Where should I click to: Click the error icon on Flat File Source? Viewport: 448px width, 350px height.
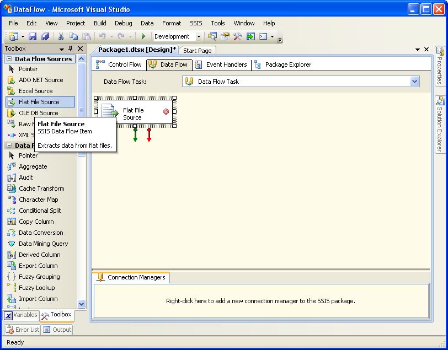pyautogui.click(x=166, y=112)
